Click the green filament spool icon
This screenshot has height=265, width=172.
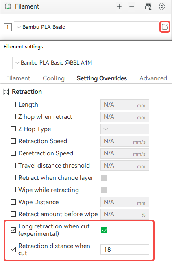point(8,6)
